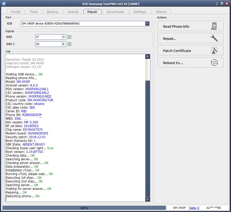Screen dimensions: 231x212
Task: Click the Rebooting phone... OK log line
Action: pyautogui.click(x=23, y=196)
